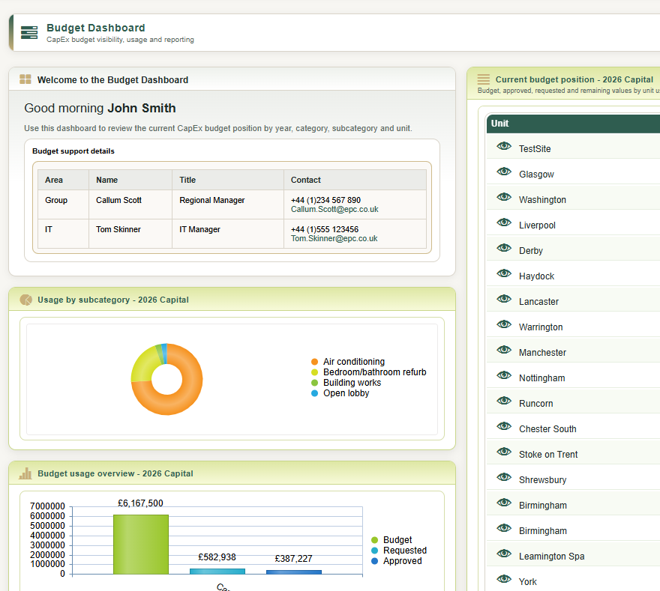Click the eye icon for York
Screen dimensions: 660x591
point(504,579)
